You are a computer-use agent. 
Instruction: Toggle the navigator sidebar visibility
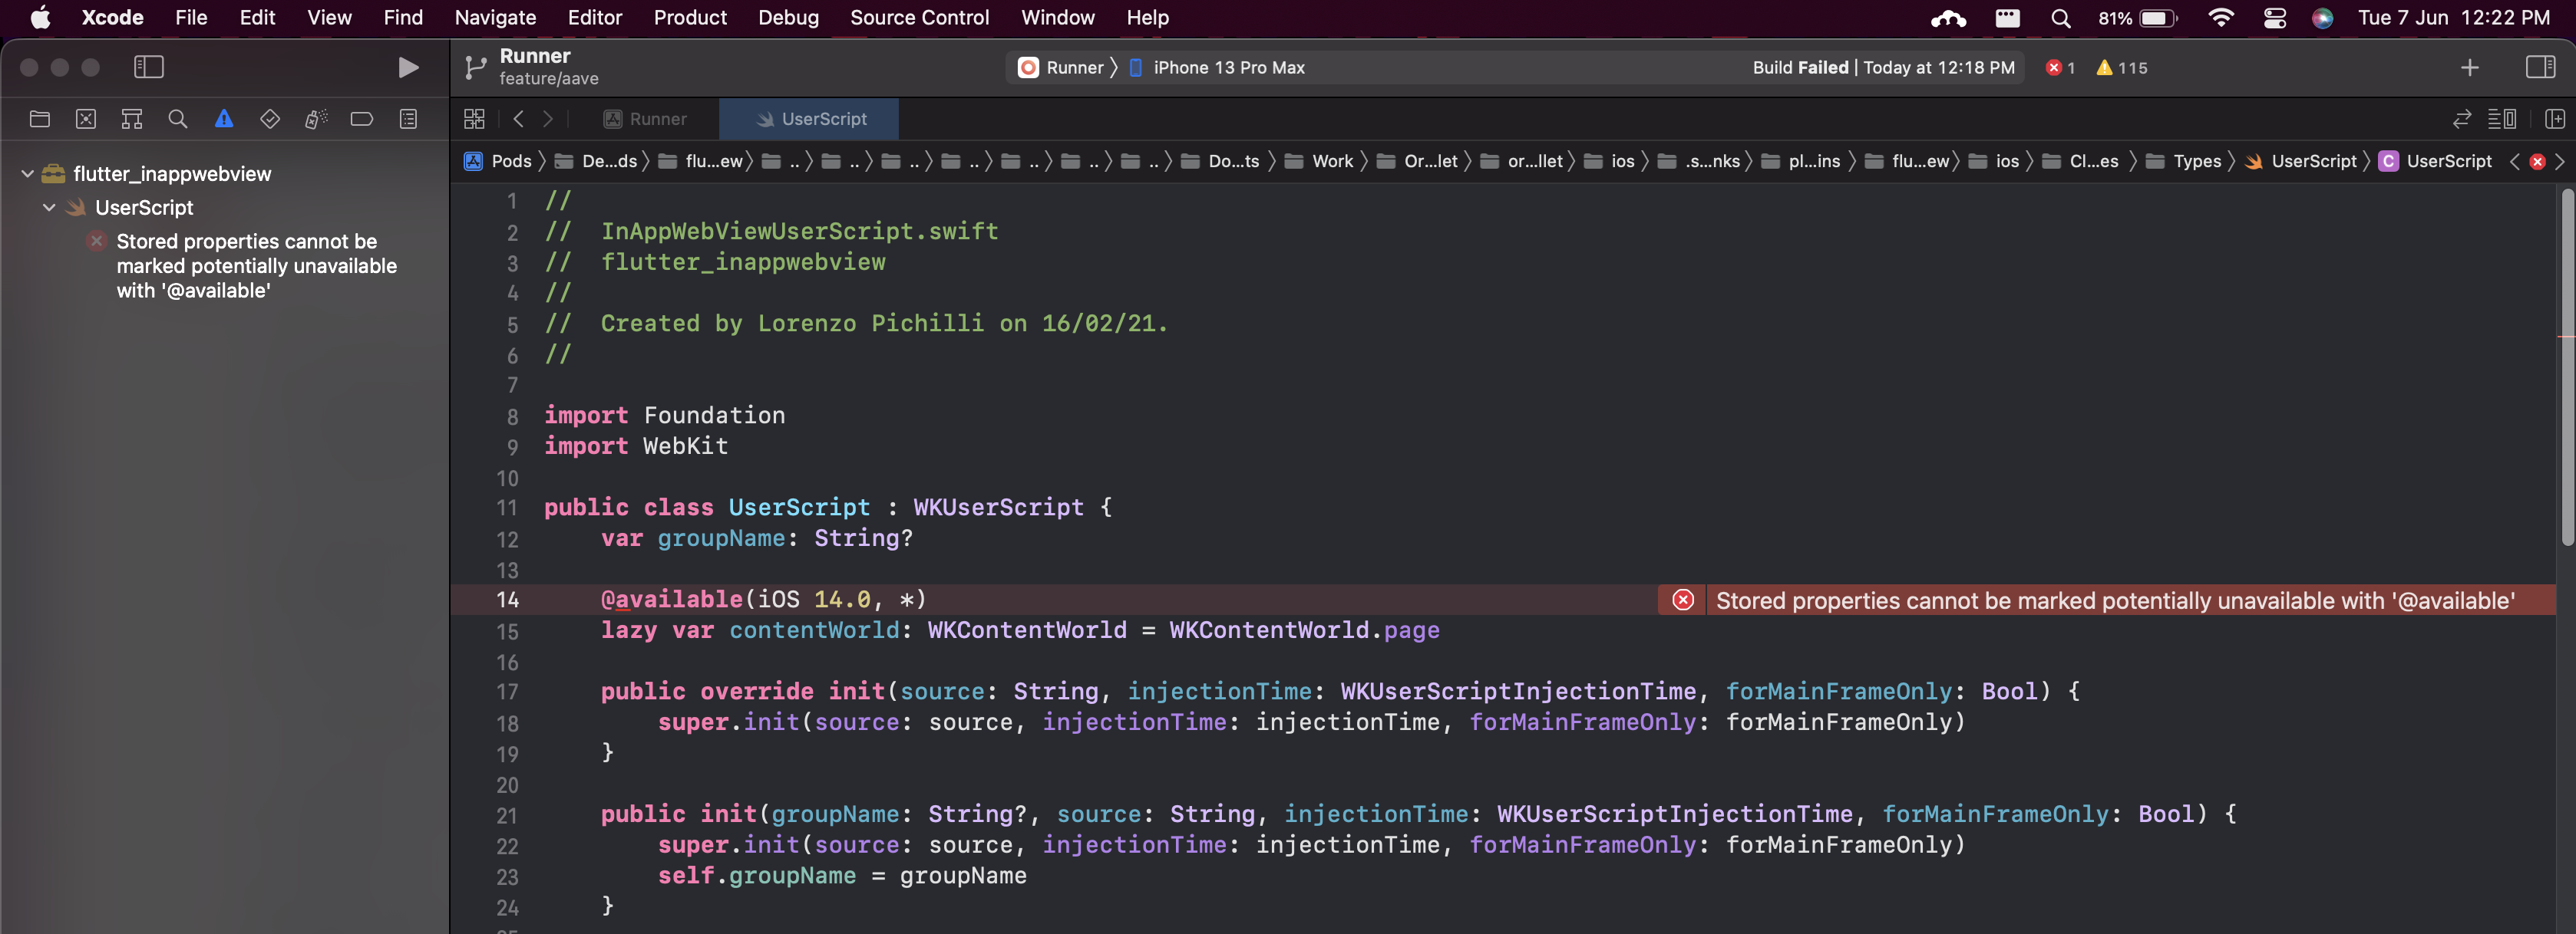click(x=148, y=67)
